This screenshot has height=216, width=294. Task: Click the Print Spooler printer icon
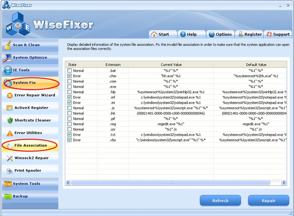click(x=10, y=171)
